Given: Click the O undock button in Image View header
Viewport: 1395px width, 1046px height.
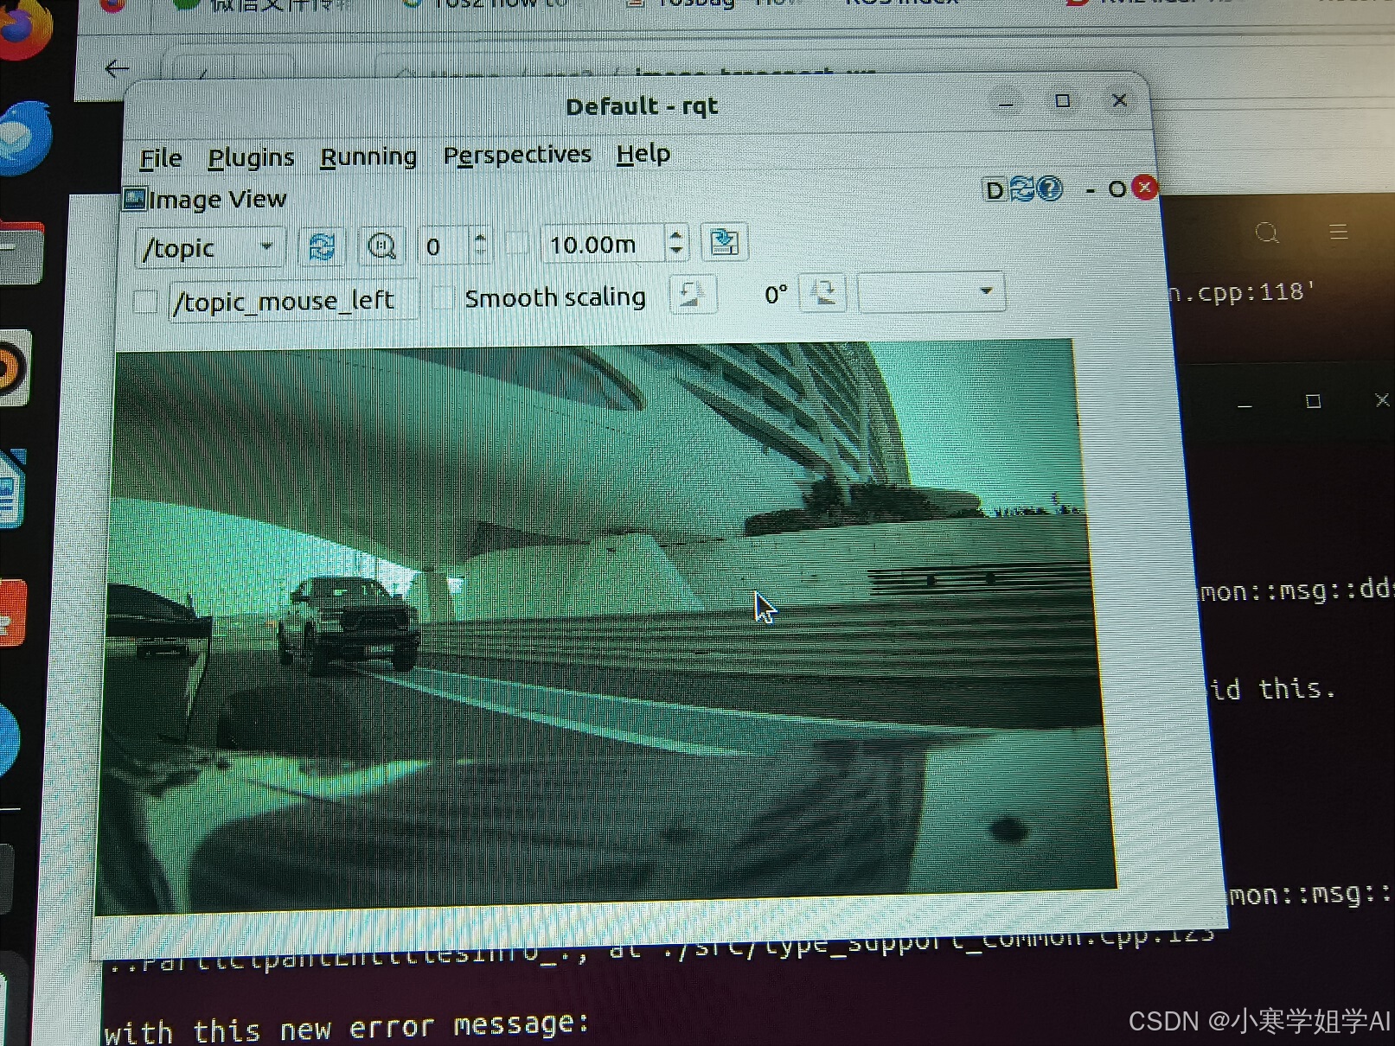Looking at the screenshot, I should point(1117,188).
